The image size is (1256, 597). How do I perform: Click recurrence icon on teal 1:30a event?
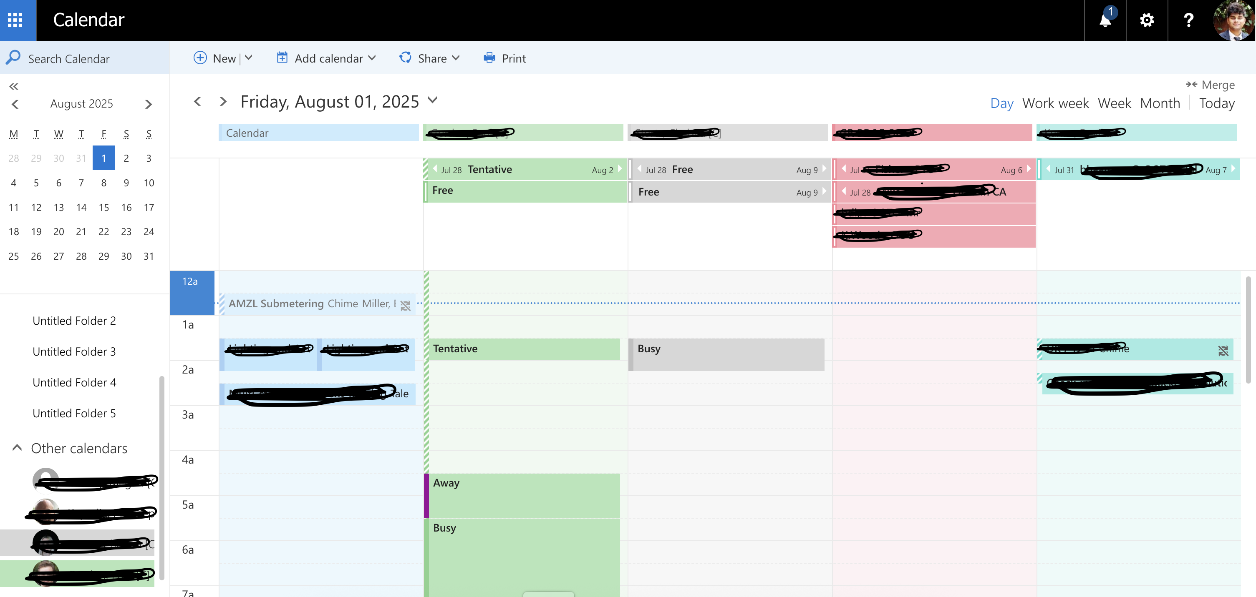point(1223,351)
